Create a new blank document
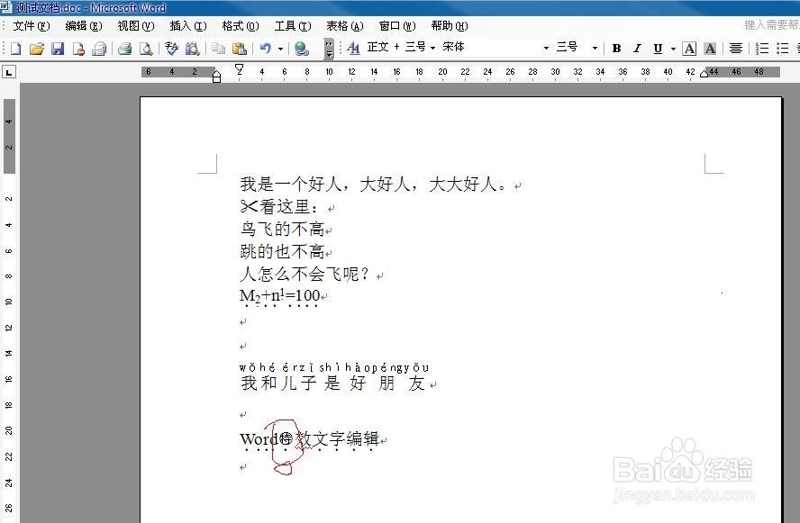The width and height of the screenshot is (800, 523). [14, 49]
